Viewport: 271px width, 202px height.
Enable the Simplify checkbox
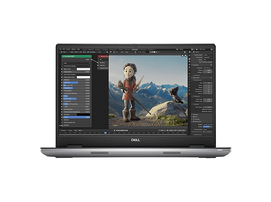[x=194, y=119]
